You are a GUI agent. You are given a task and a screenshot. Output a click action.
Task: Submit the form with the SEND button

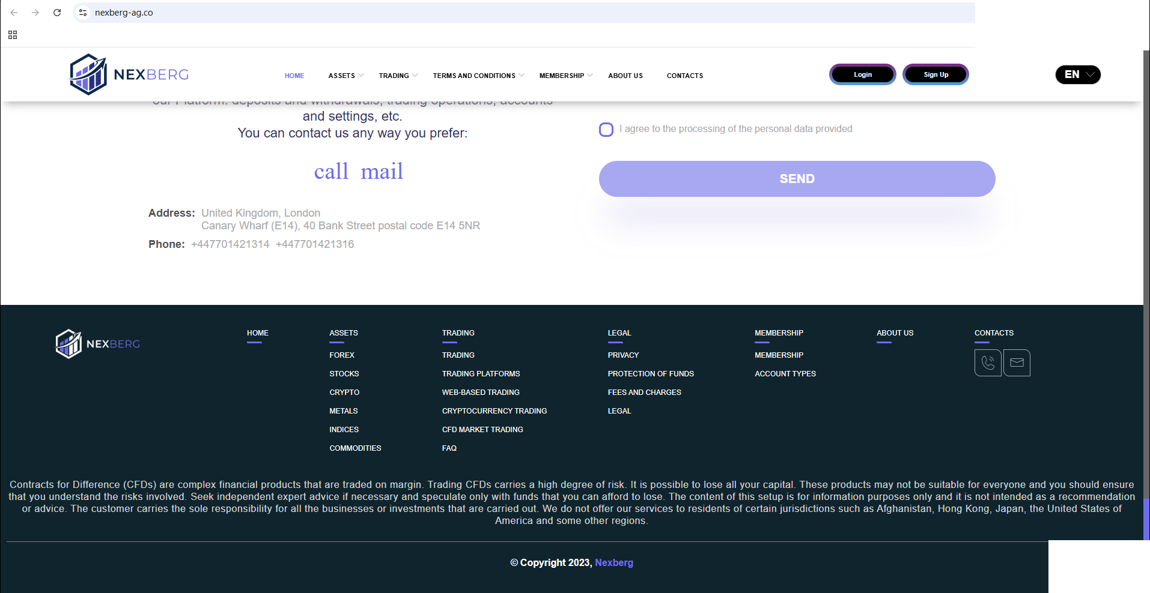click(797, 179)
